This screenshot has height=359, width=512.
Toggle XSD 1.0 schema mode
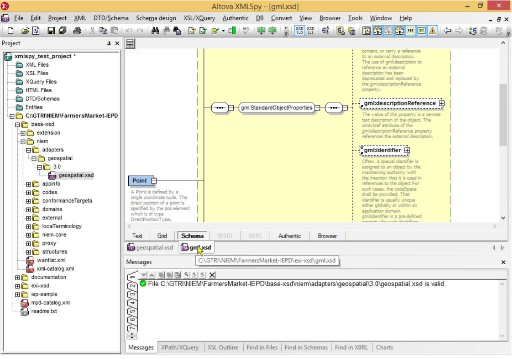click(x=299, y=31)
